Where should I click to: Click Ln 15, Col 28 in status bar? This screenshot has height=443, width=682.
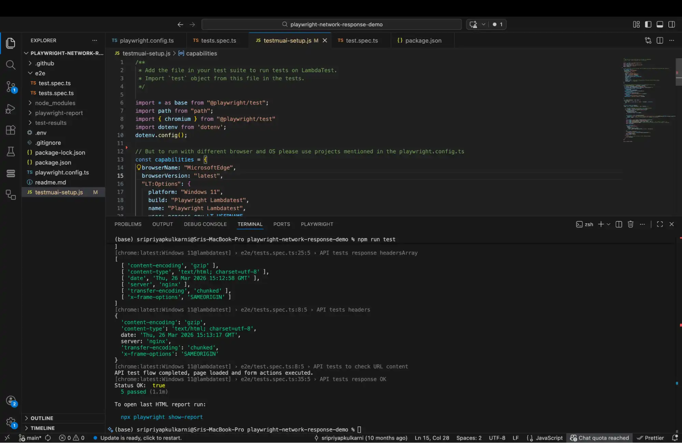(x=432, y=438)
